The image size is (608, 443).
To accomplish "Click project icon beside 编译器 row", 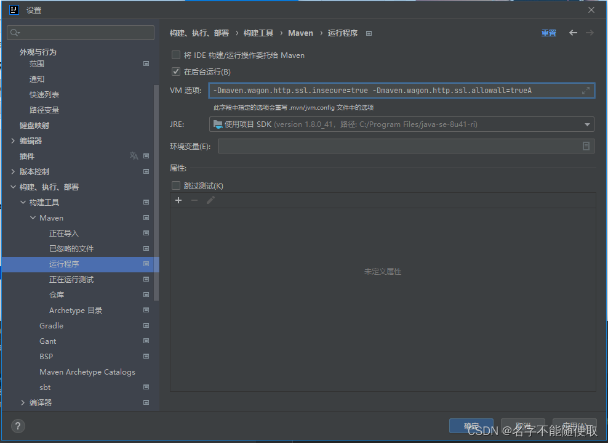I will pyautogui.click(x=146, y=402).
